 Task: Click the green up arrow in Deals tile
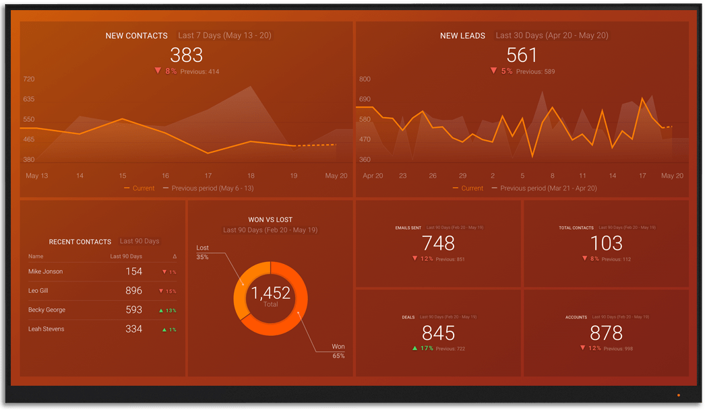click(x=414, y=348)
